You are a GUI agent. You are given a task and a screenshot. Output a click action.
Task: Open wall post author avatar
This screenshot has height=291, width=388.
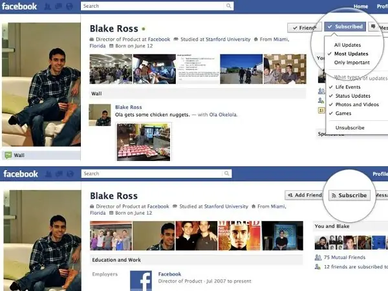coord(100,115)
